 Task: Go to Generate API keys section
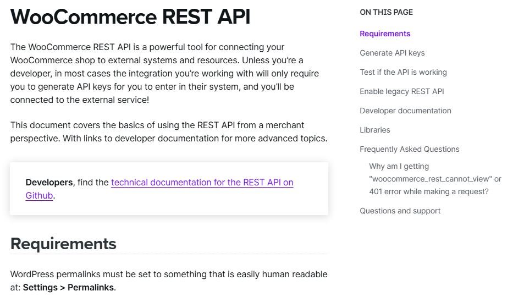tap(392, 53)
